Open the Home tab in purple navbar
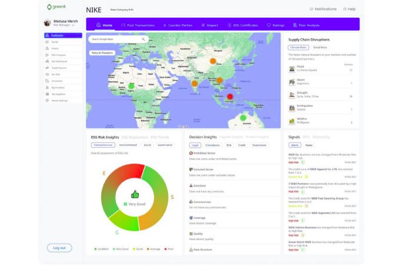Screen dimensions: 398x266 point(104,25)
